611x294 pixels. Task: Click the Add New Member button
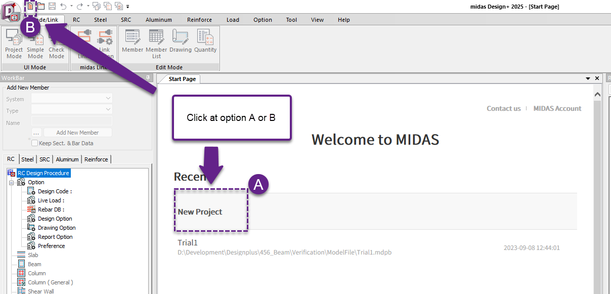[x=77, y=133]
